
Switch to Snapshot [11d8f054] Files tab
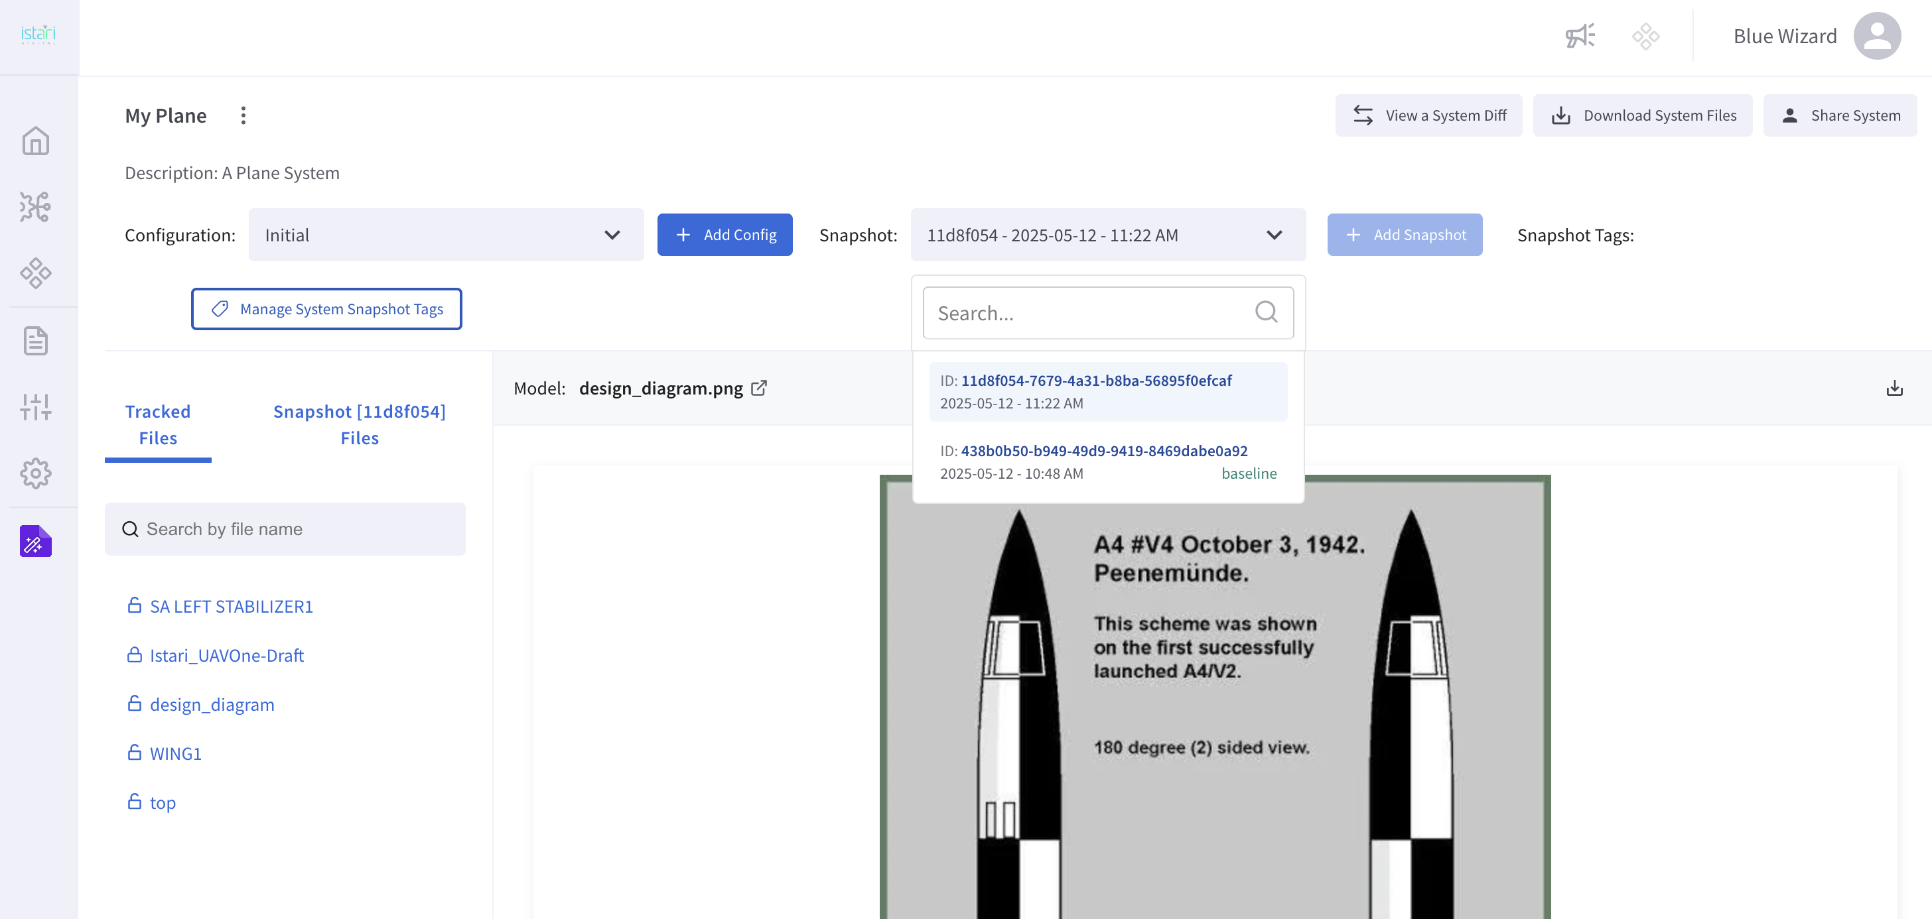(x=359, y=424)
